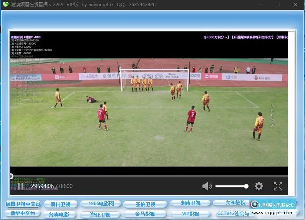Switch to 新华中文台 channel
The image size is (305, 220).
click(x=23, y=213)
